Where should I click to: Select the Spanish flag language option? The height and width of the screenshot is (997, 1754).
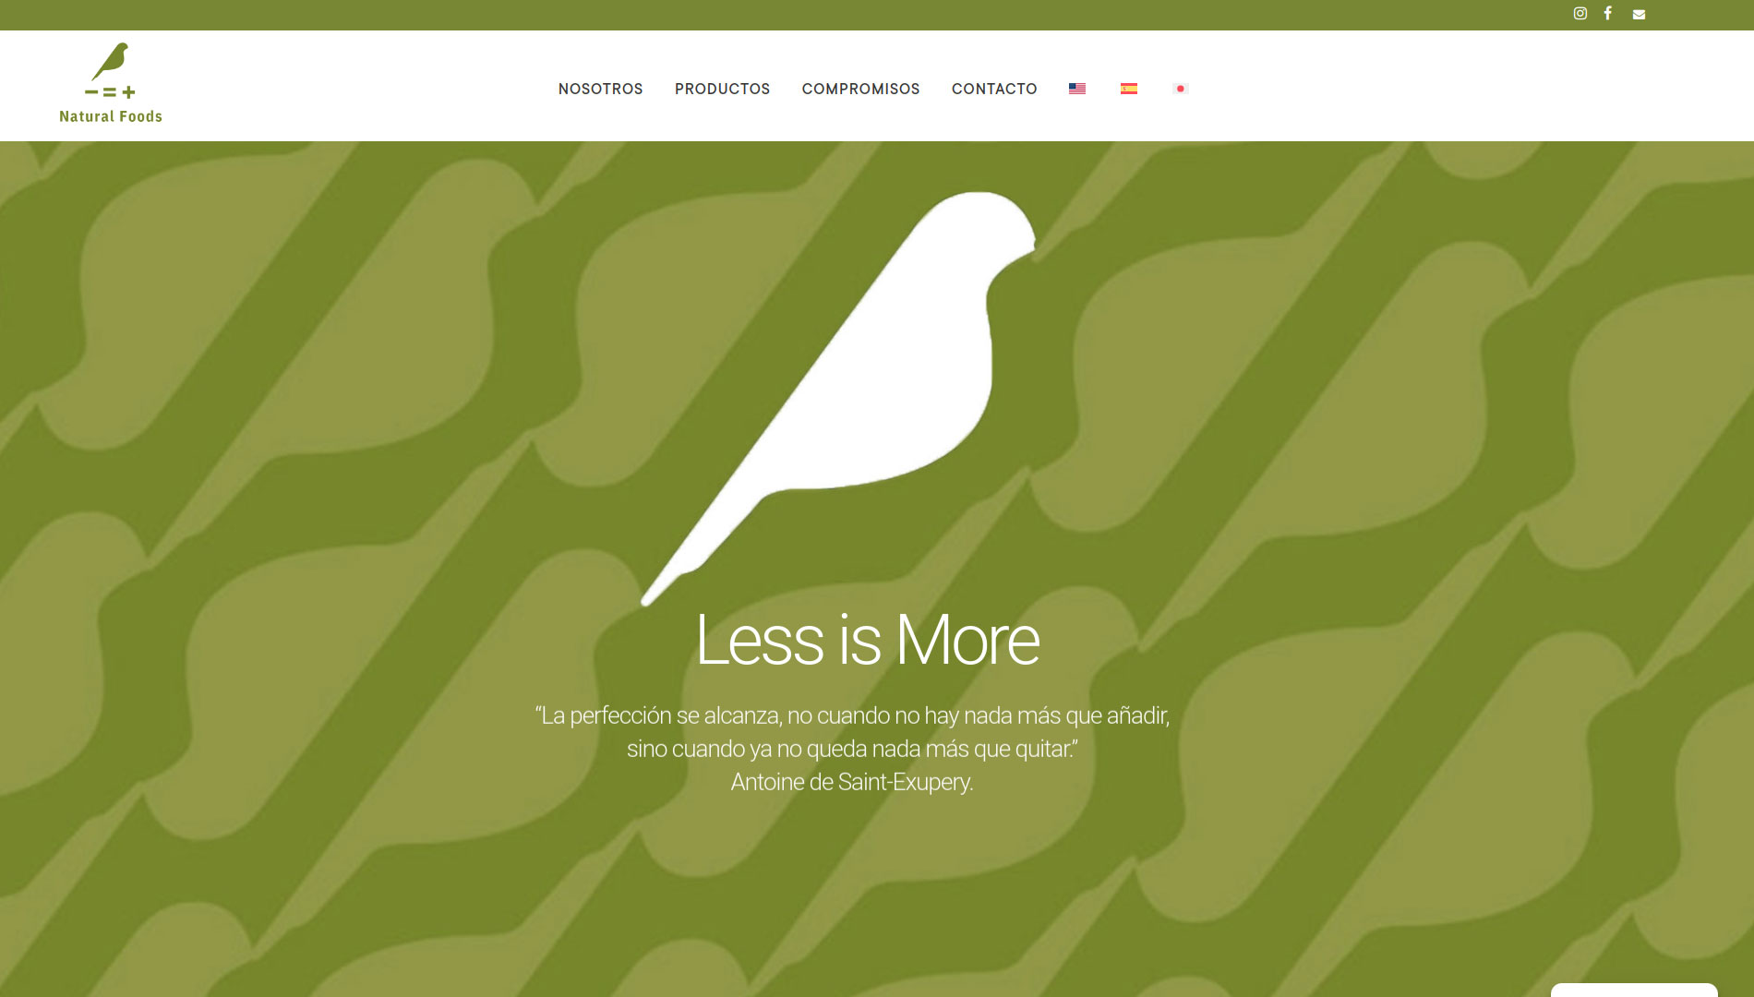1129,89
